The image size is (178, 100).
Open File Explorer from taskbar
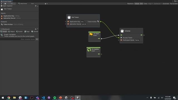coord(14,97)
